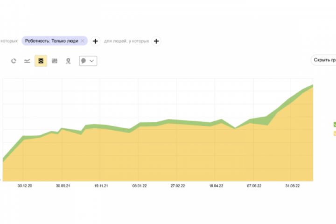Toggle the yellow series legend checkbox

click(335, 133)
